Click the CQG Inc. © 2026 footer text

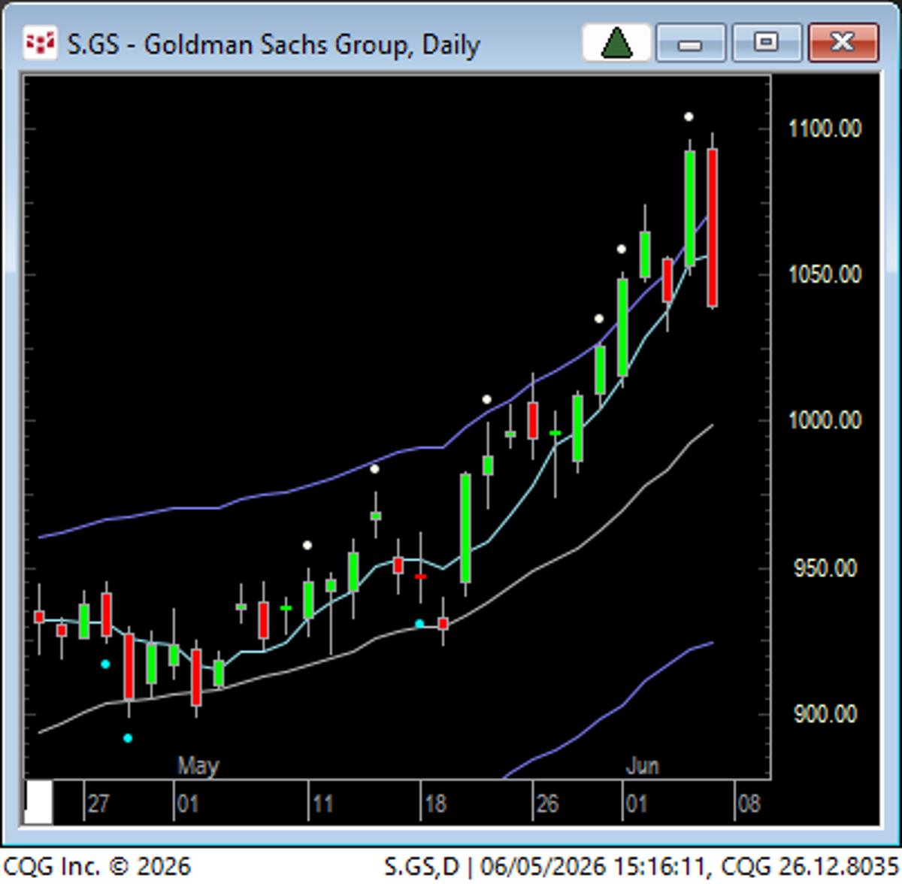click(x=96, y=866)
